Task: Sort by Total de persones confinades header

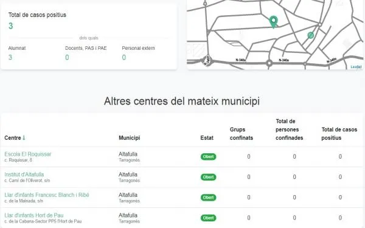Action: point(290,130)
